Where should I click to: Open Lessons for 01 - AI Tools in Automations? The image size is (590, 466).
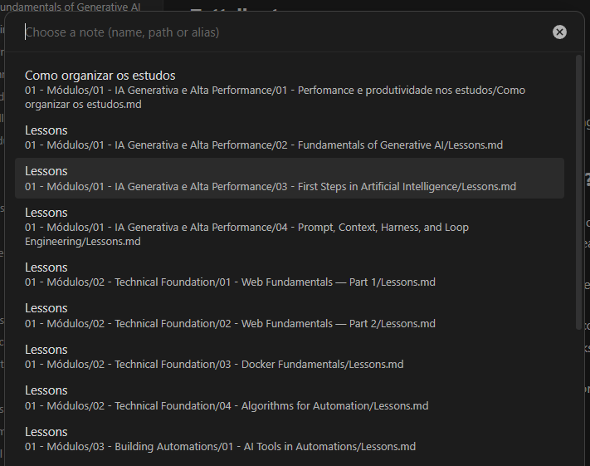(x=290, y=439)
